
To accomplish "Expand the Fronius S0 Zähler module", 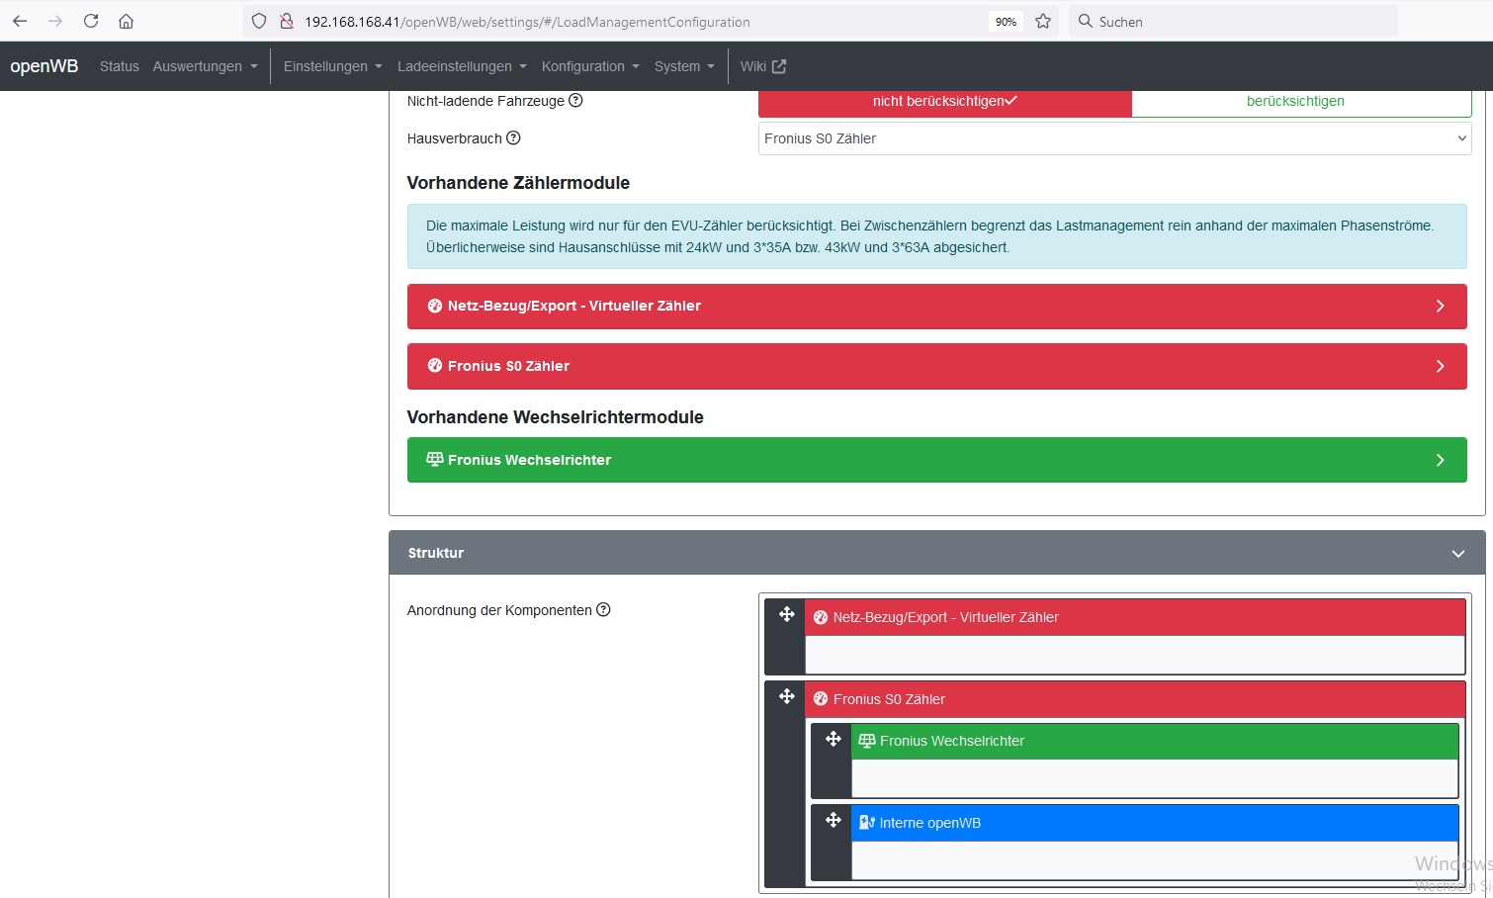I will pos(936,366).
